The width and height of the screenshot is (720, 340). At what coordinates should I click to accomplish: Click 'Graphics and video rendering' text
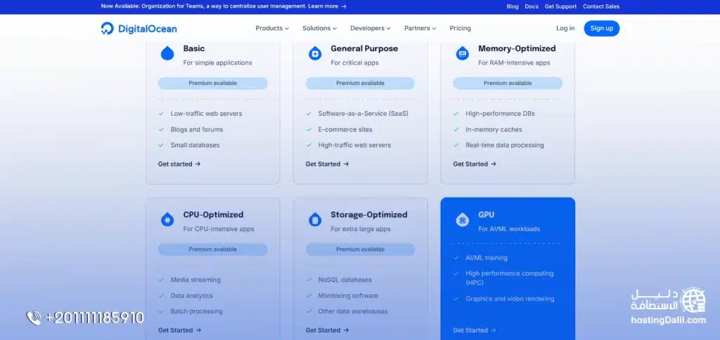pyautogui.click(x=510, y=299)
